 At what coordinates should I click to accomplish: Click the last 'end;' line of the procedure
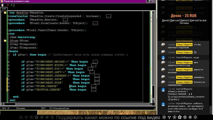(13, 100)
